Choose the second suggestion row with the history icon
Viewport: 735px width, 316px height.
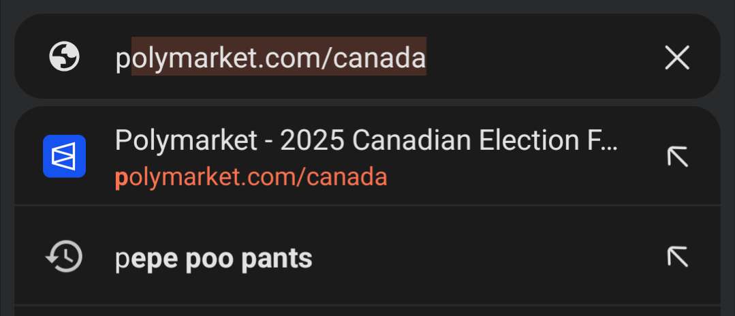(x=368, y=255)
